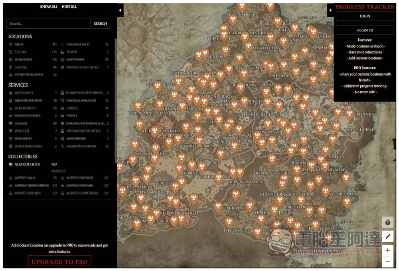Toggle the Stronghold filter icon
The width and height of the screenshot is (399, 271).
(x=62, y=44)
